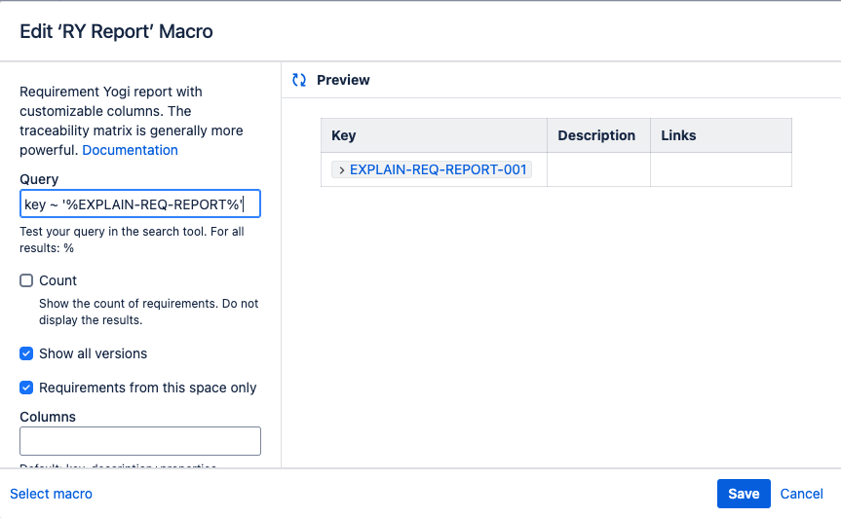
Task: Expand the EXPLAIN-REQ-REPORT-001 row chevron
Action: (342, 169)
